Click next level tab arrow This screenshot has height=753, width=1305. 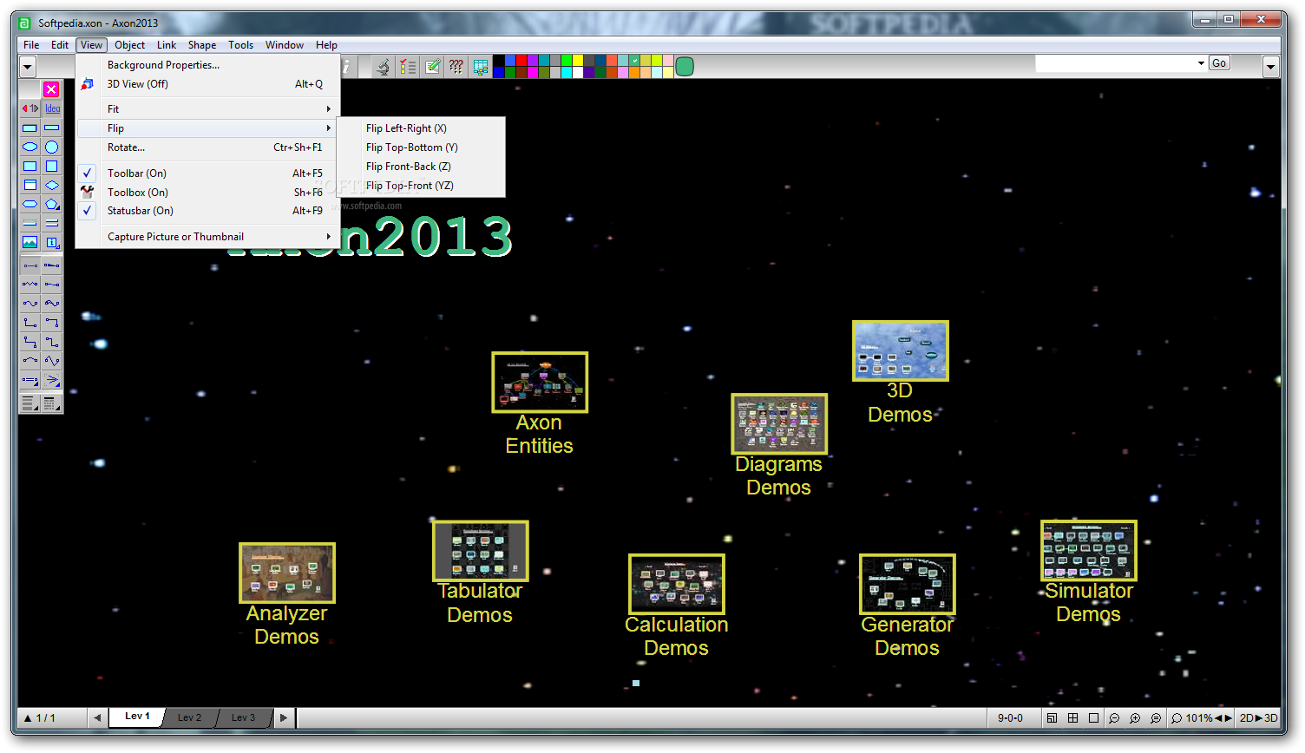click(x=284, y=717)
